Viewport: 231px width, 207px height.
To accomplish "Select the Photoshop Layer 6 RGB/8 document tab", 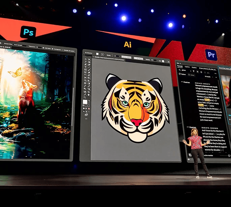I will coord(5,47).
